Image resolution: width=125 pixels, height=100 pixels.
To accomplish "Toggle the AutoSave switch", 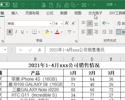I will 5,5.
